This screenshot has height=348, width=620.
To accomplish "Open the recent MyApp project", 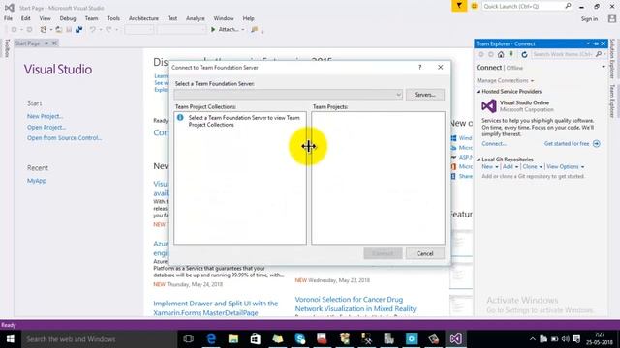I will pyautogui.click(x=37, y=181).
